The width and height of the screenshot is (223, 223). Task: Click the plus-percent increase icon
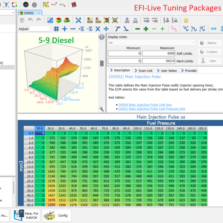(81, 29)
